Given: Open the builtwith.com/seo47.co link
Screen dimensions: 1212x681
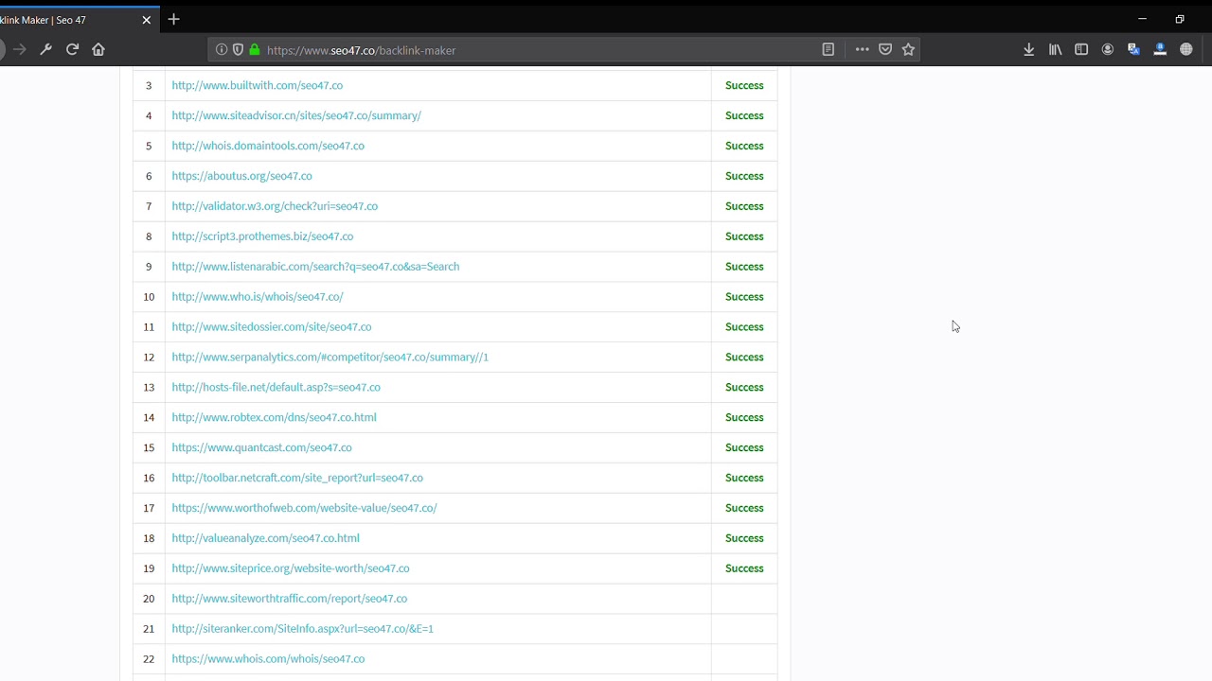Looking at the screenshot, I should click(258, 85).
